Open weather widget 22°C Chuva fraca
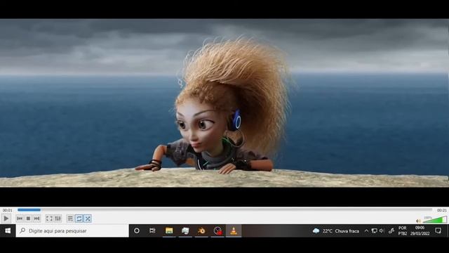This screenshot has width=449, height=253. point(335,231)
